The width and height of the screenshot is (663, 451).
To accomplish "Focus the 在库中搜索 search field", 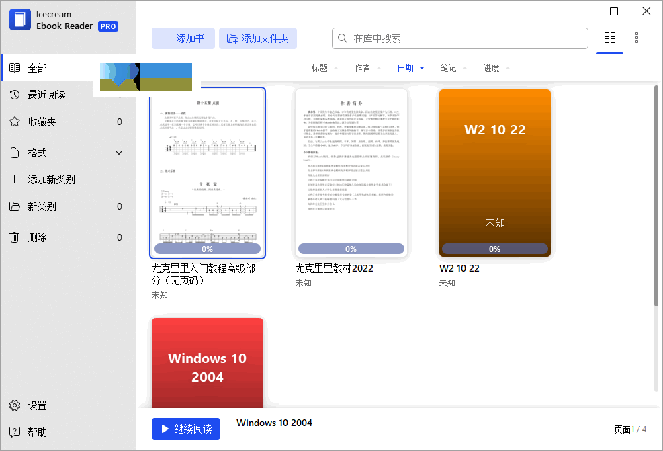I will (x=459, y=38).
